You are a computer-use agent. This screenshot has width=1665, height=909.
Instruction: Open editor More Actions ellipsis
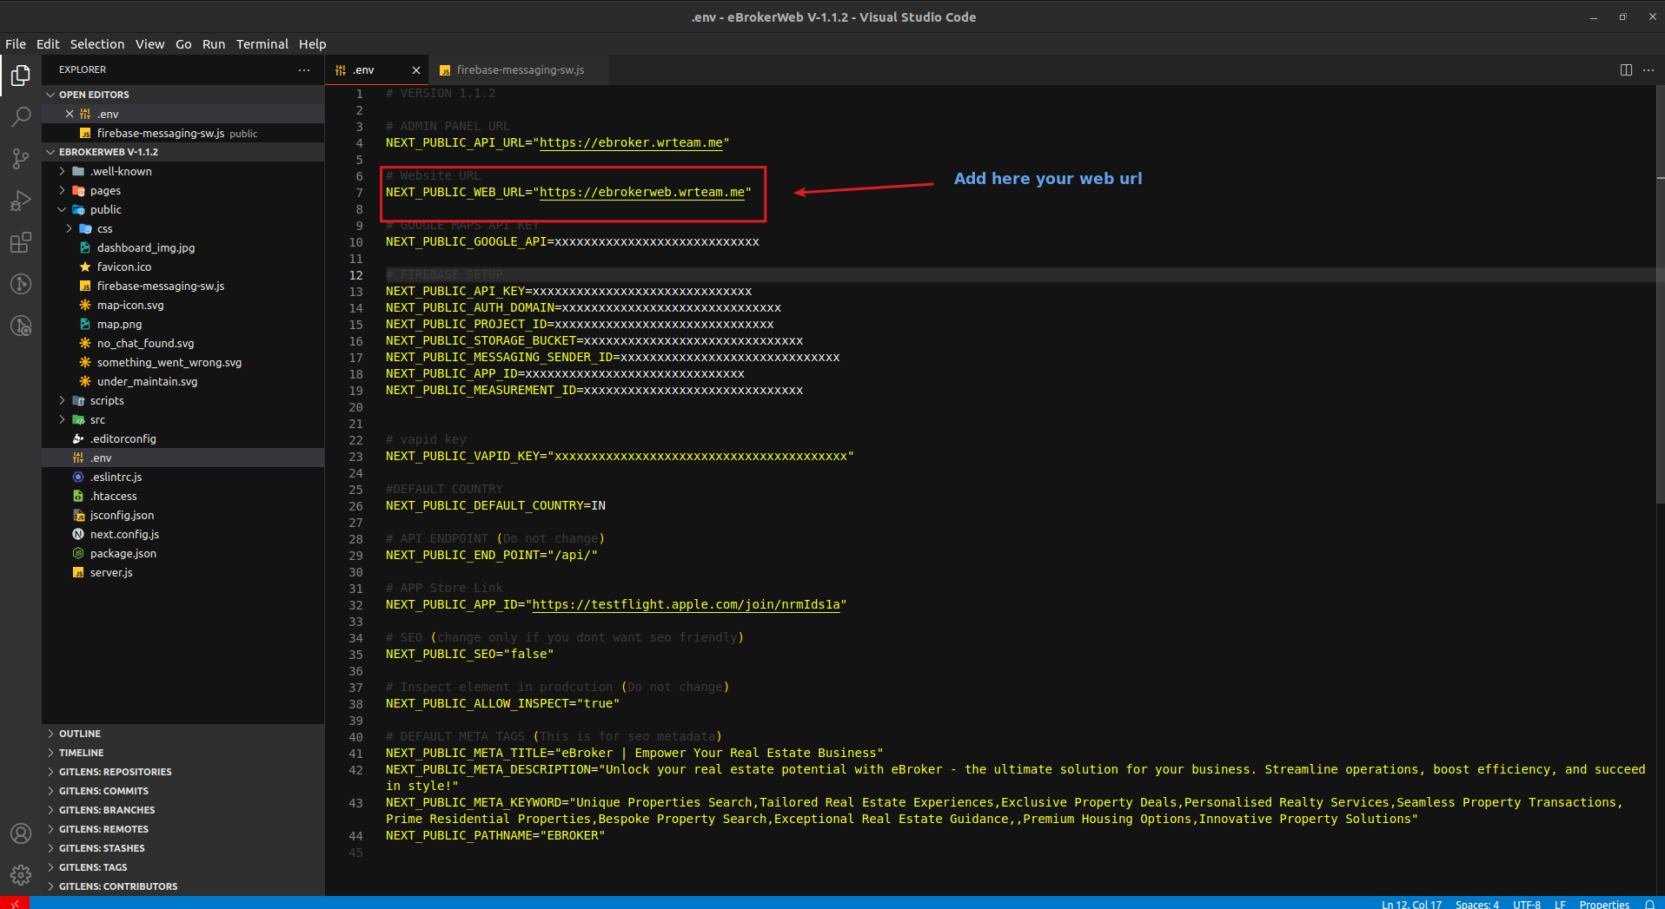(x=1648, y=69)
